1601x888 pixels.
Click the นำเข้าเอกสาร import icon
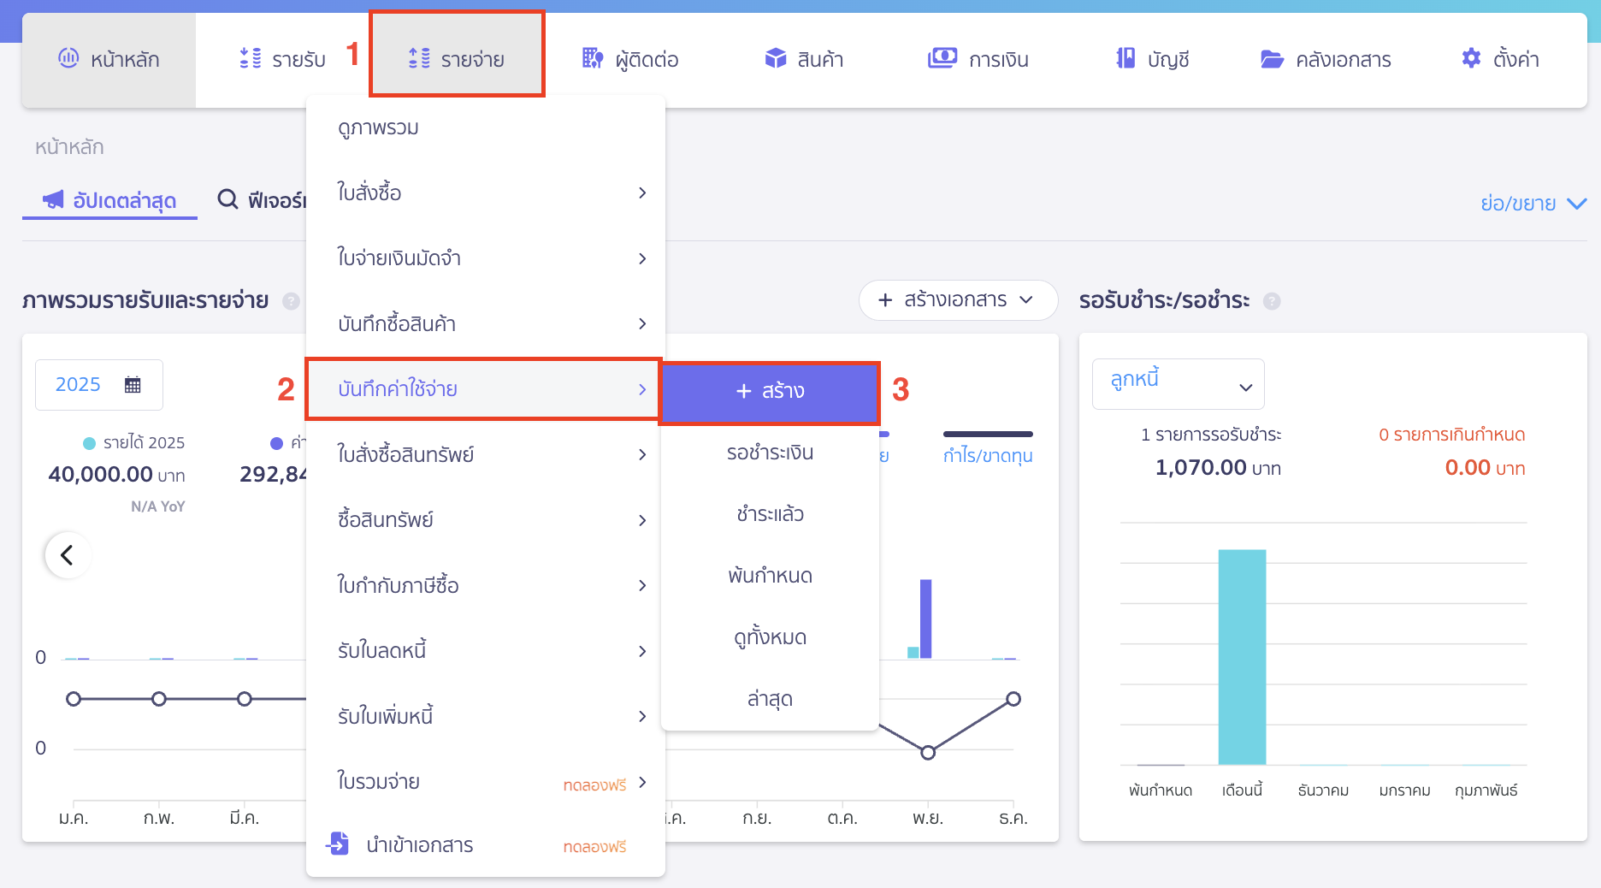click(339, 844)
